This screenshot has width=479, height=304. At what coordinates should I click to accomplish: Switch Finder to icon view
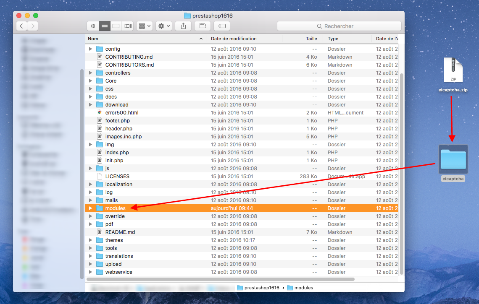93,26
